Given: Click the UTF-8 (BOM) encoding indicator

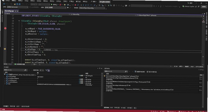Looking at the screenshot, I should tap(199, 67).
